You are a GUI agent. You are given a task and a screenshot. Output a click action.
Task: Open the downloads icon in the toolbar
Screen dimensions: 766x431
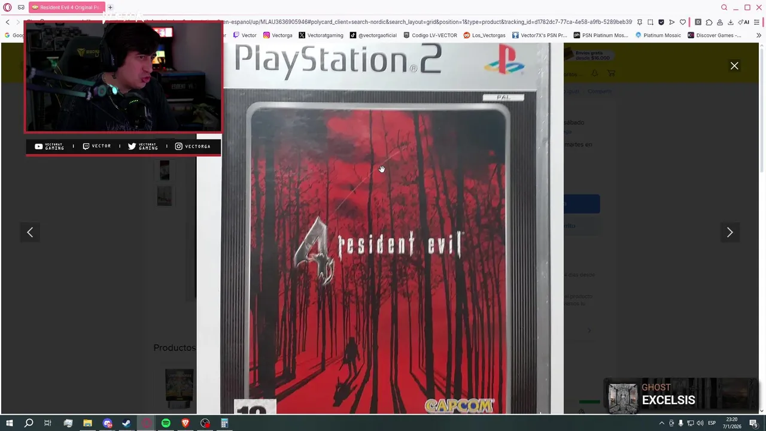(x=730, y=22)
